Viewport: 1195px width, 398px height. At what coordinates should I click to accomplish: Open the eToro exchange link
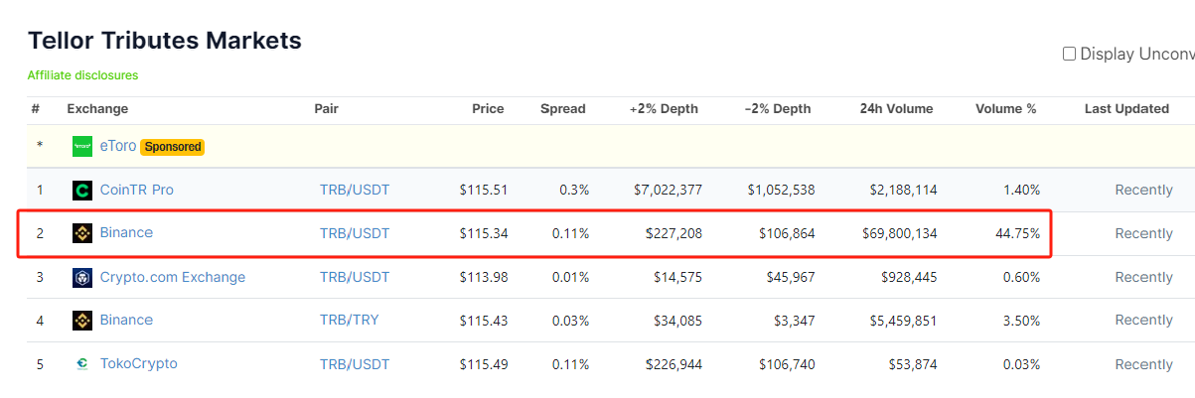pyautogui.click(x=118, y=146)
